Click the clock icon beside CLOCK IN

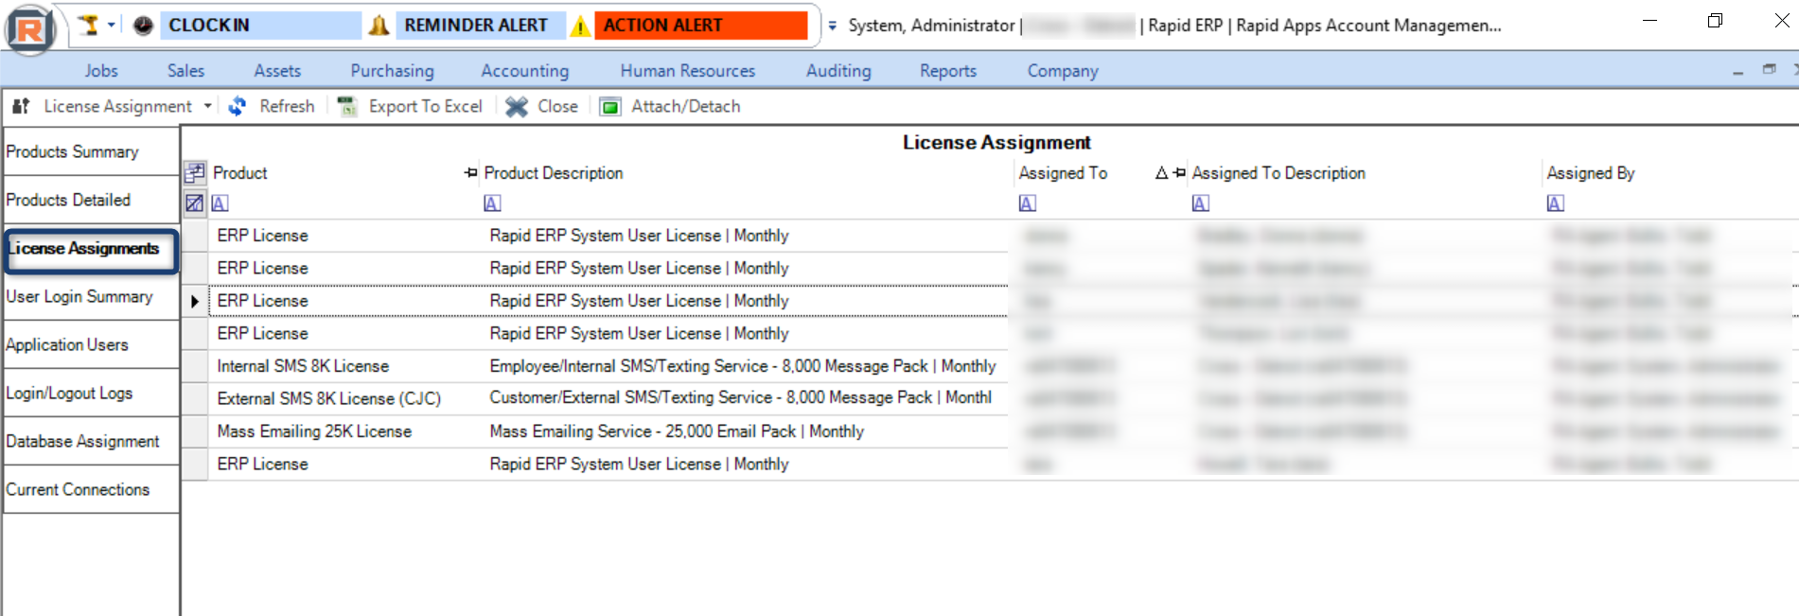[x=143, y=26]
